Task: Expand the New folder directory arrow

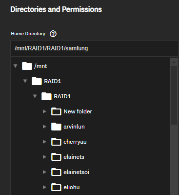Action: (44, 111)
